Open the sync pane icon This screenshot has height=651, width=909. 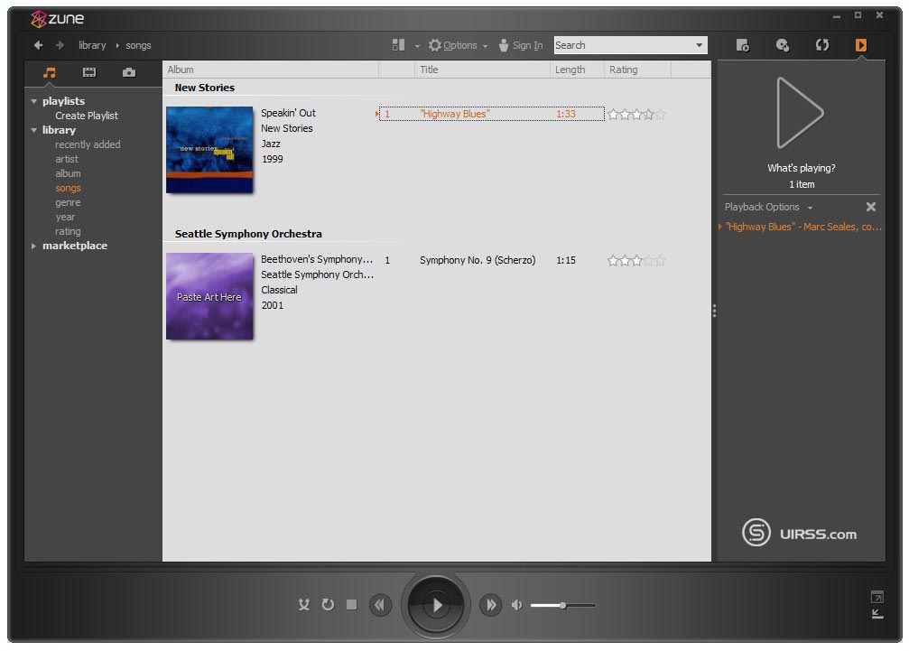tap(822, 45)
